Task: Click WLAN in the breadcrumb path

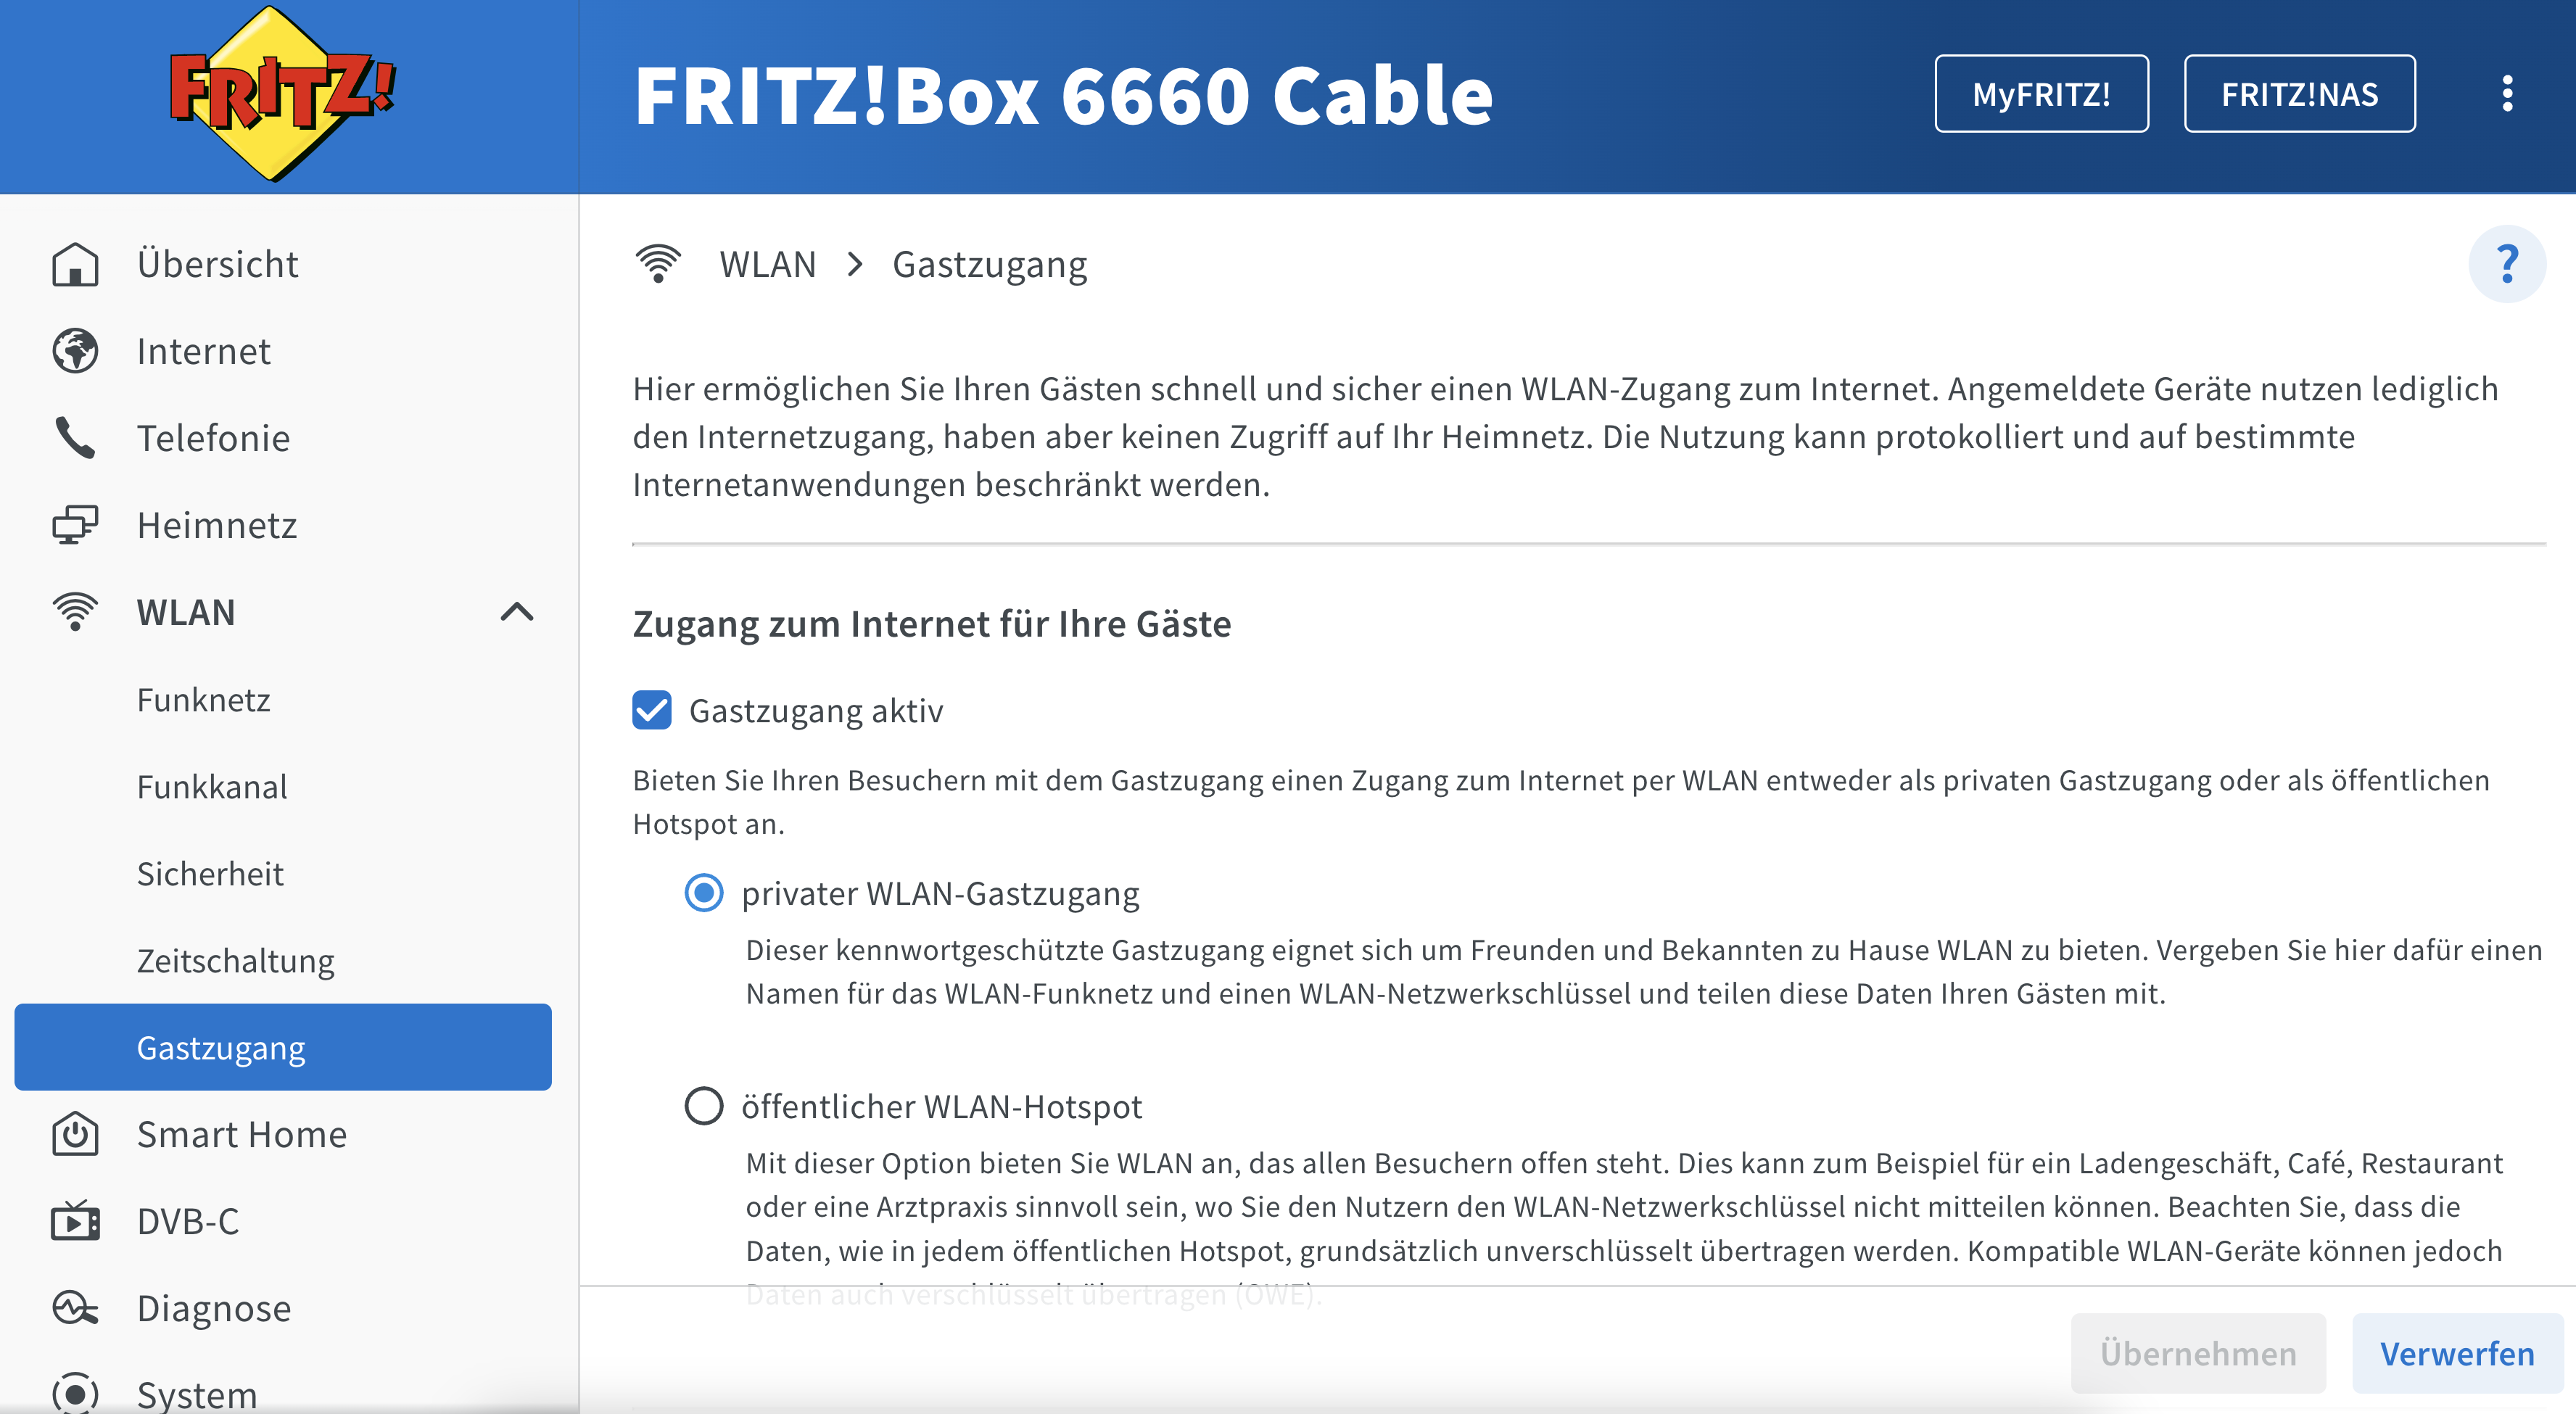Action: [x=767, y=264]
